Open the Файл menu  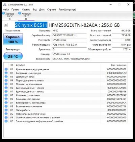click(6, 9)
